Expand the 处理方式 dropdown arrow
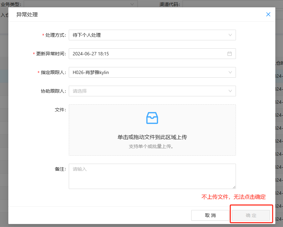This screenshot has height=227, width=283. 230,35
